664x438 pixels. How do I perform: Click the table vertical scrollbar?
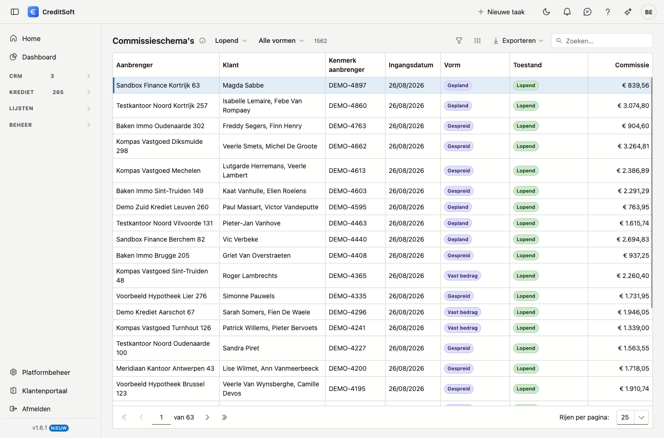click(x=652, y=193)
